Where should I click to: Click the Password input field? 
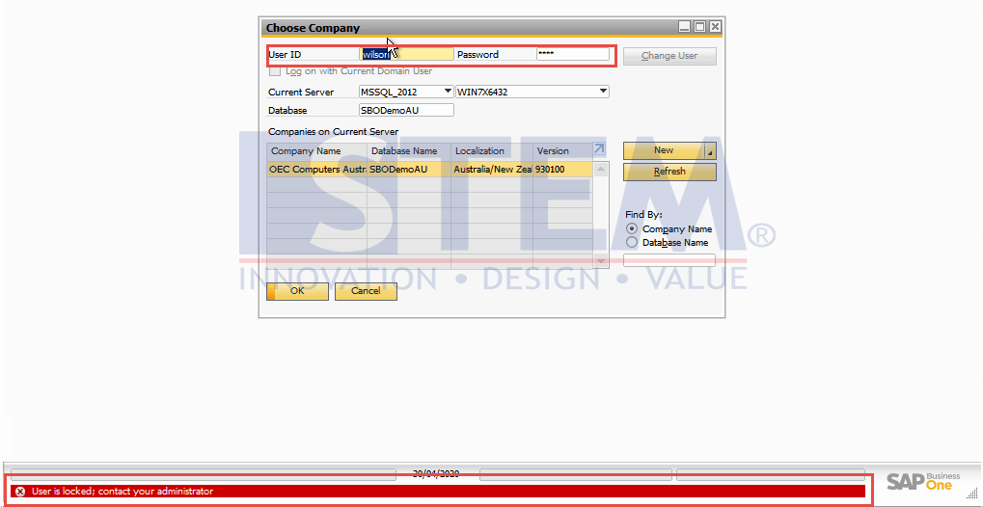click(573, 55)
